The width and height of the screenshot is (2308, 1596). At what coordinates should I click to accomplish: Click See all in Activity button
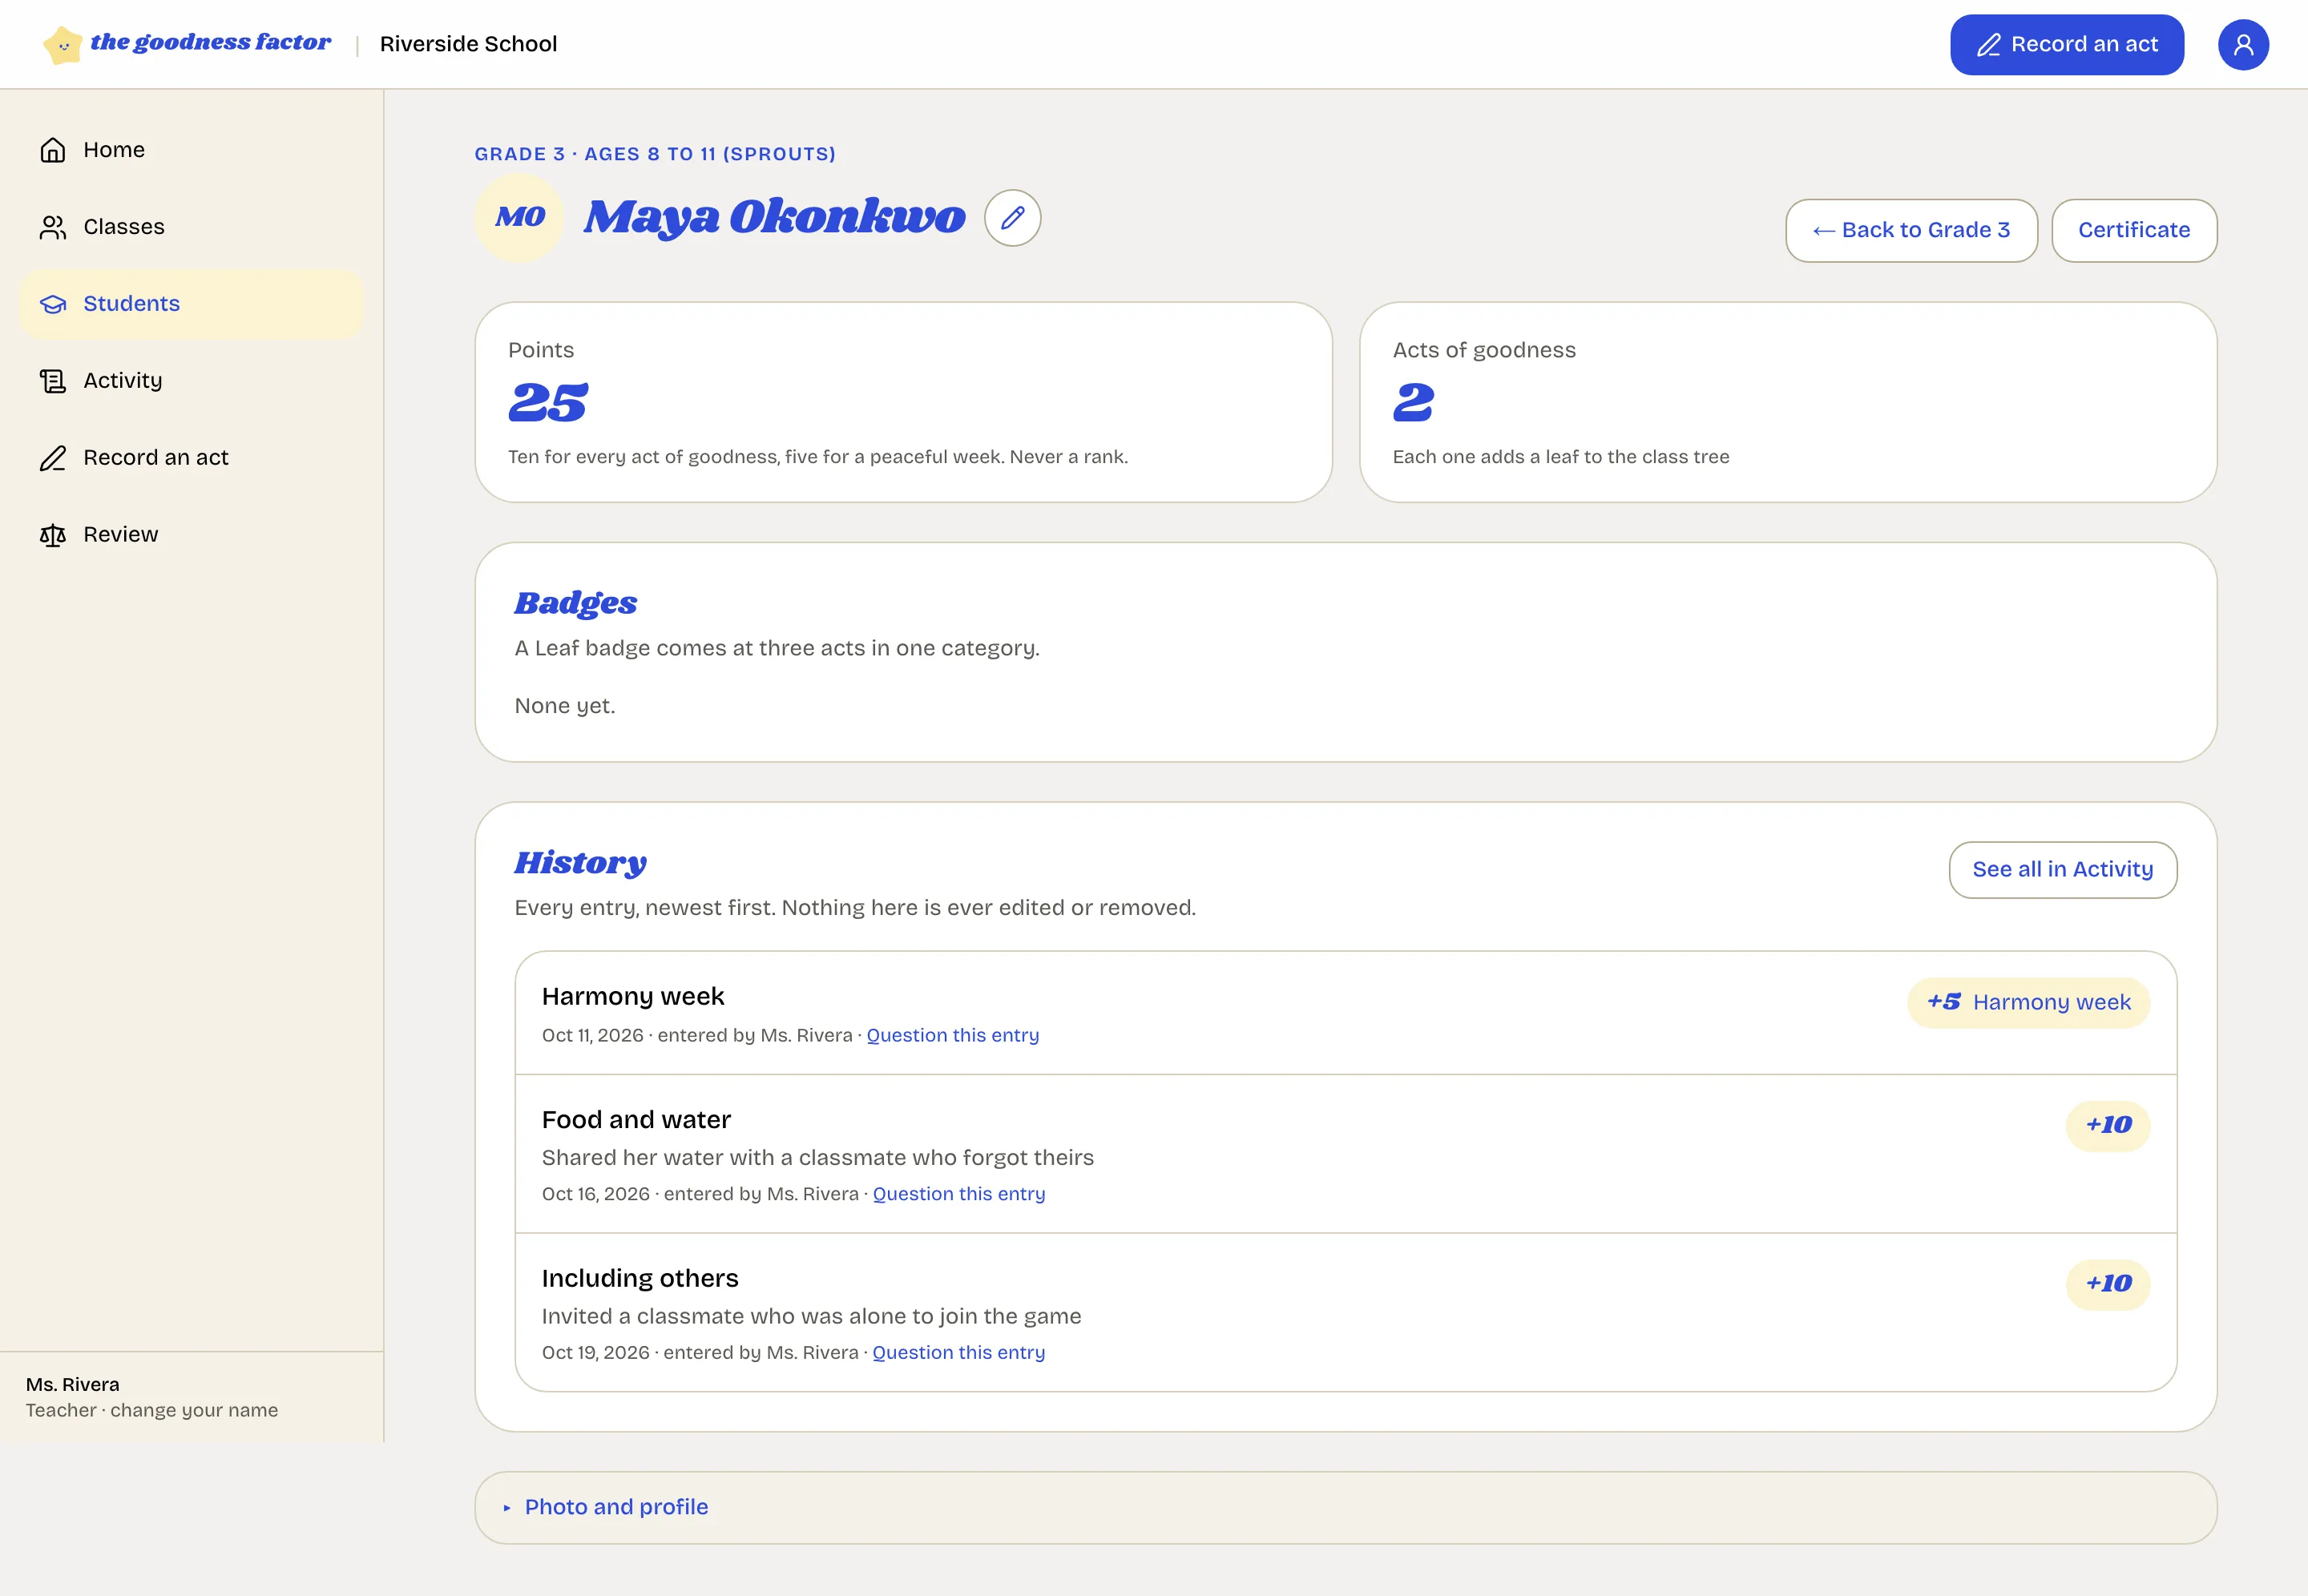2062,870
